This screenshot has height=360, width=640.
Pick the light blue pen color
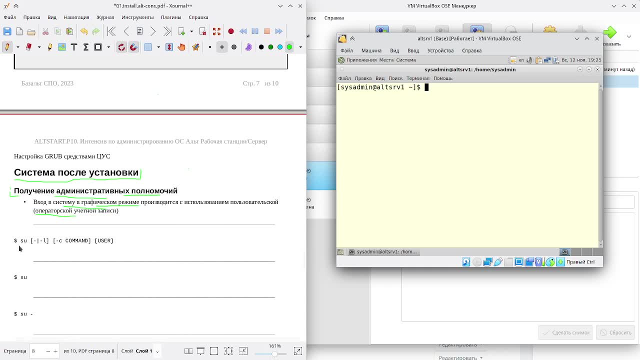(x=280, y=47)
